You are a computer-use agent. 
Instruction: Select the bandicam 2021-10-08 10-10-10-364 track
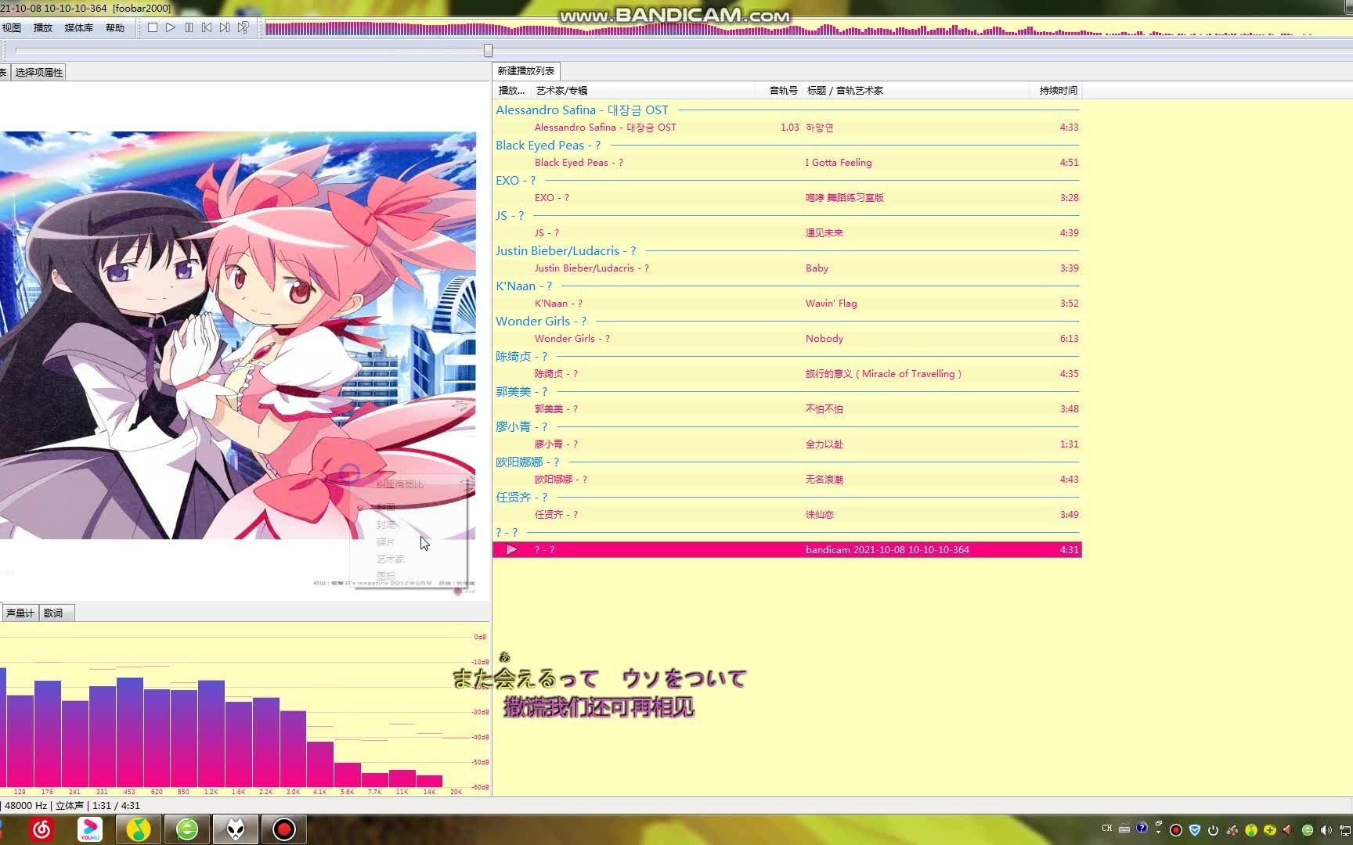click(787, 550)
